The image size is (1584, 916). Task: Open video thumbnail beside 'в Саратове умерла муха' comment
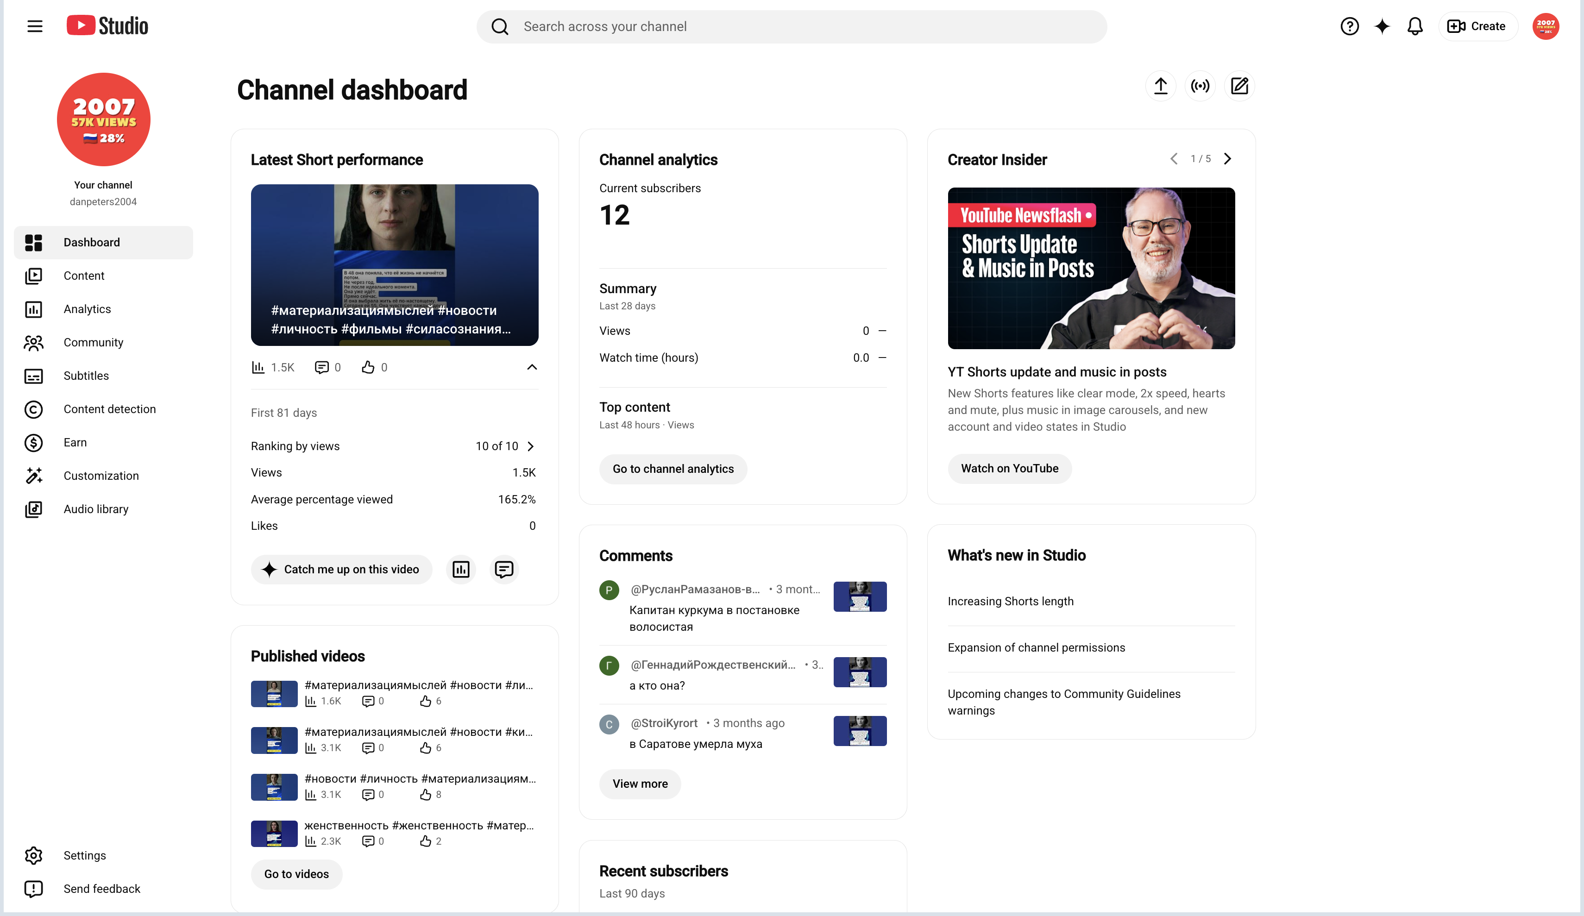[860, 731]
